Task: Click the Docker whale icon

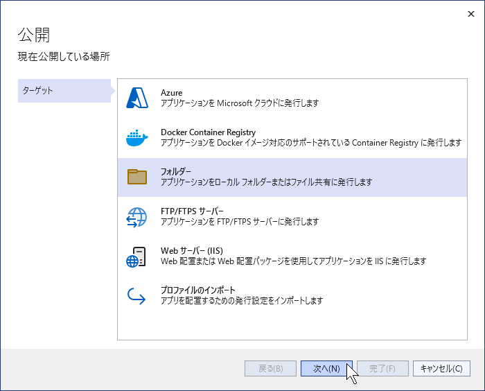Action: point(137,138)
